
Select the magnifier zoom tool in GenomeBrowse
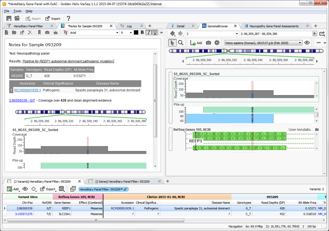pyautogui.click(x=180, y=43)
